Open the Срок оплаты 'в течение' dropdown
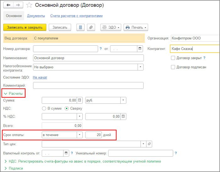Image resolution: width=220 pixels, height=172 pixels. [80, 135]
